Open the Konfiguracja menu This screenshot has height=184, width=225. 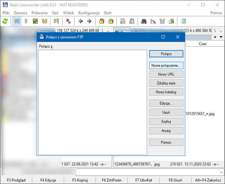(x=89, y=13)
